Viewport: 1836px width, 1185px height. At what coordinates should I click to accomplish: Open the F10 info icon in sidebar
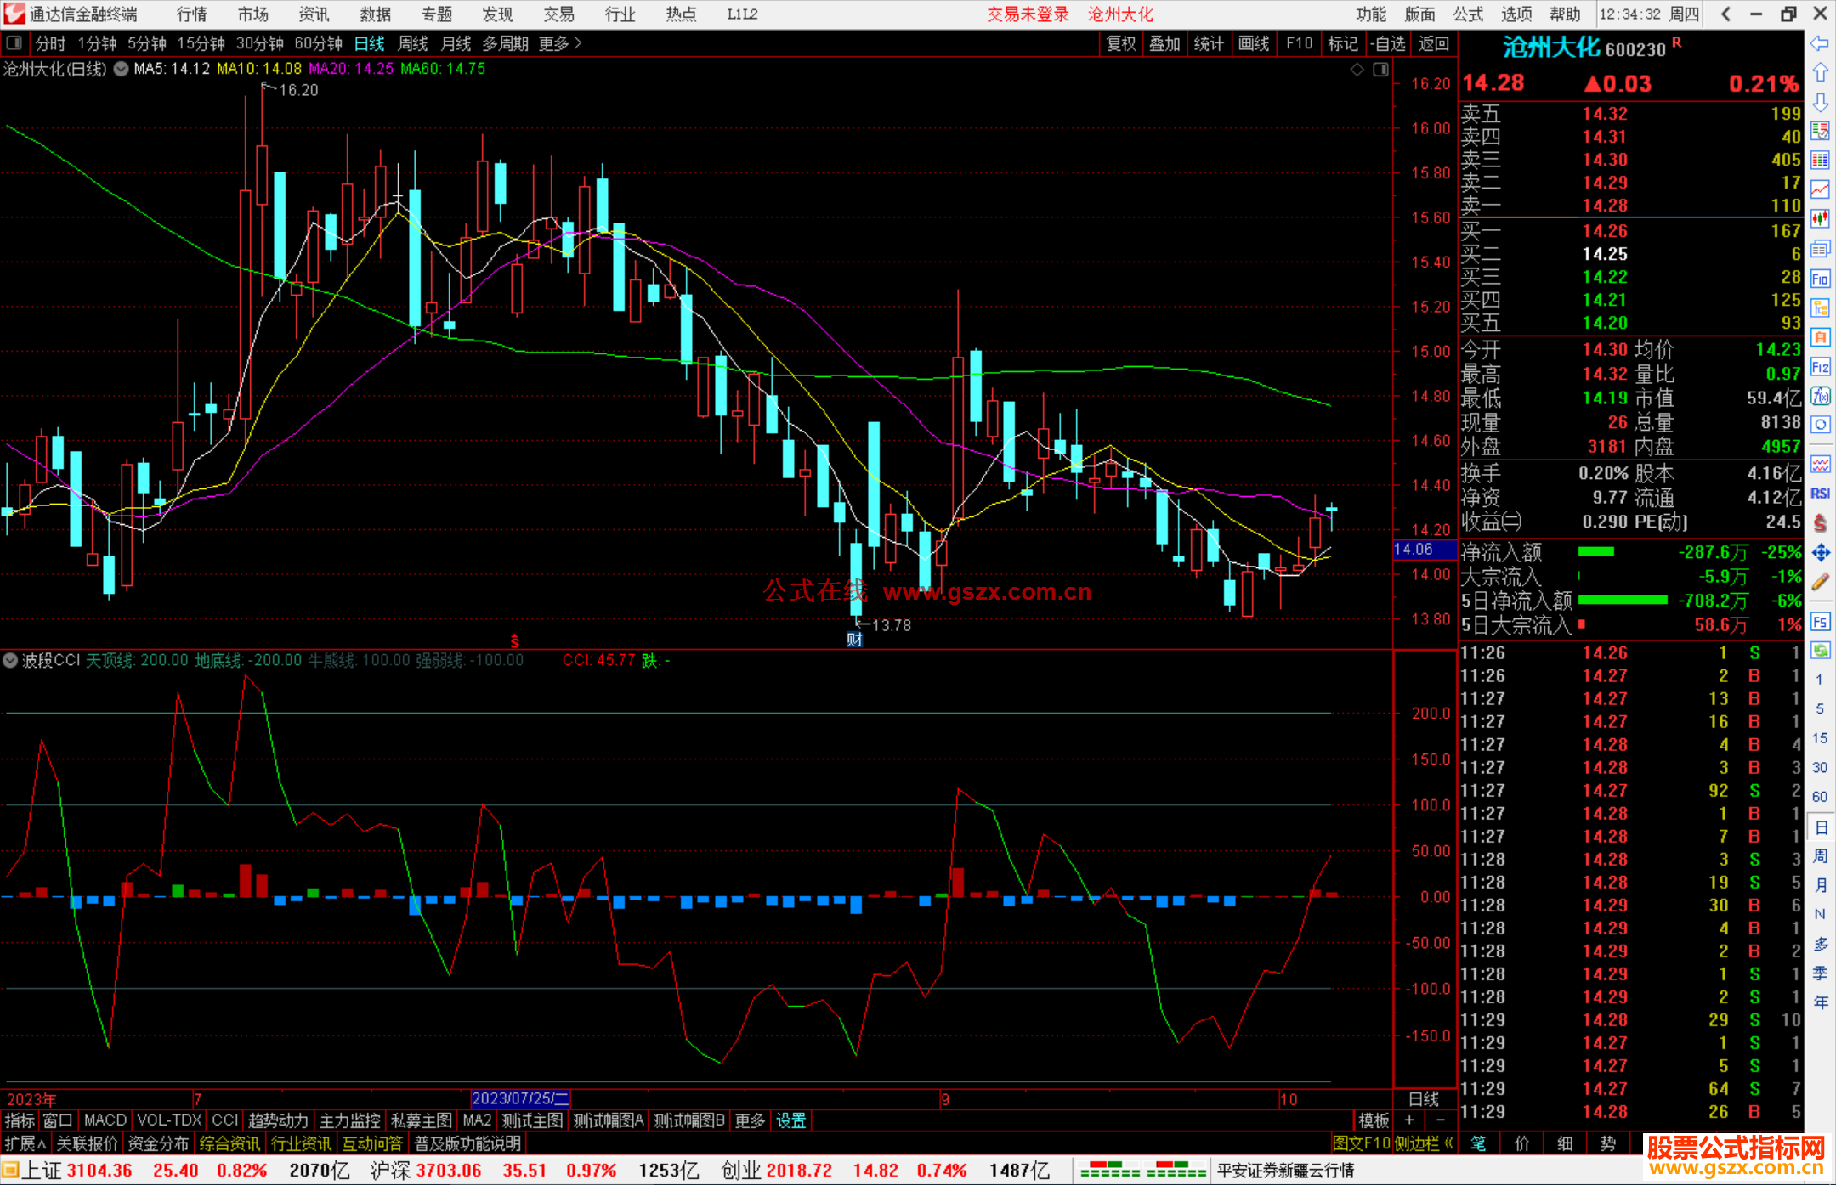pos(1820,279)
